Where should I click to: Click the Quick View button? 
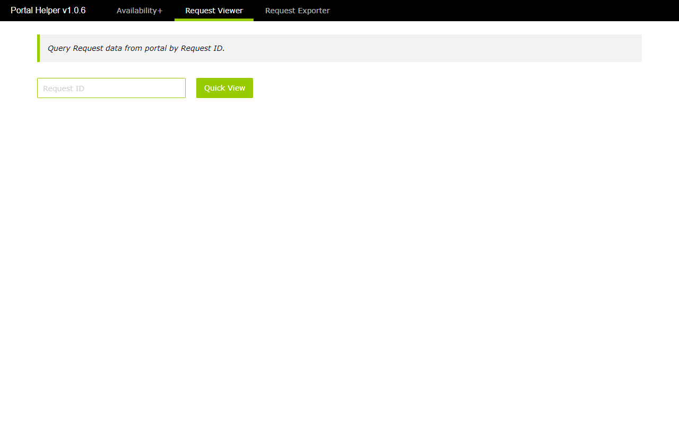224,88
